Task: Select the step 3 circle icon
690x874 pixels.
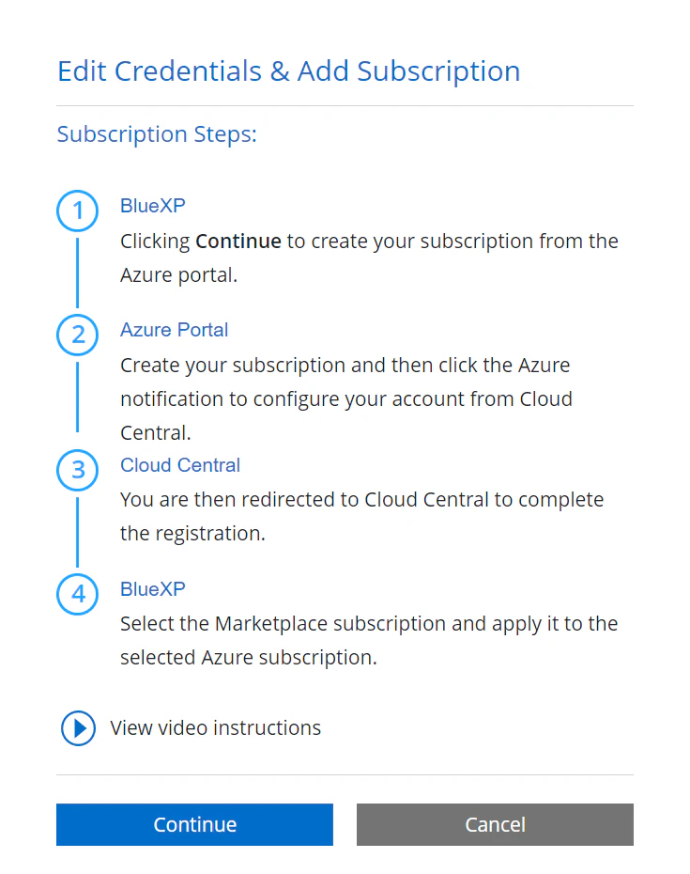Action: [x=77, y=470]
